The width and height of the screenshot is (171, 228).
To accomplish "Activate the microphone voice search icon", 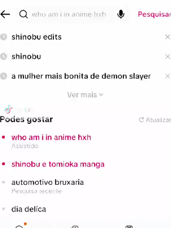I will (121, 14).
